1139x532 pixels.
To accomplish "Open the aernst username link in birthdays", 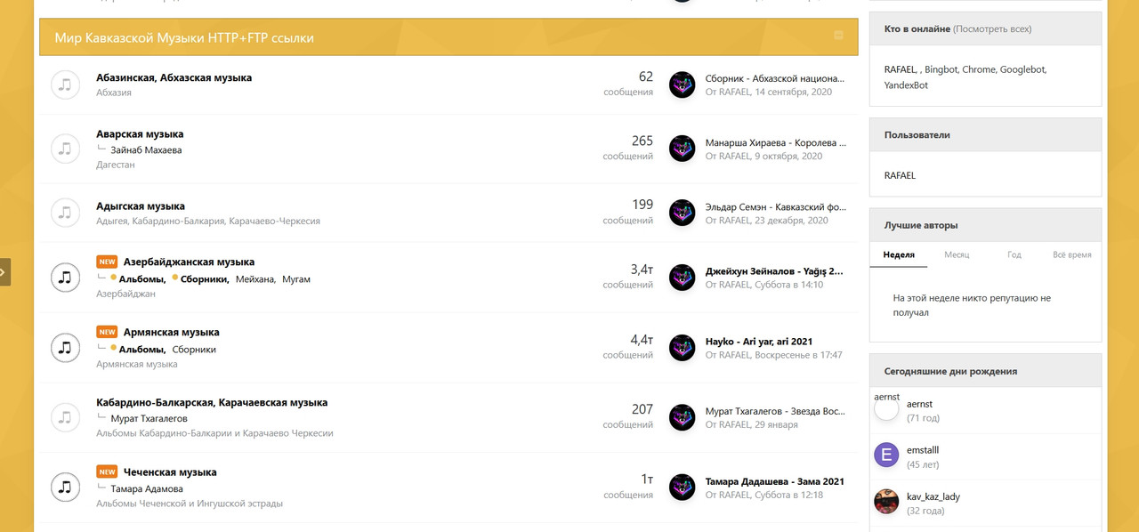I will (x=919, y=404).
